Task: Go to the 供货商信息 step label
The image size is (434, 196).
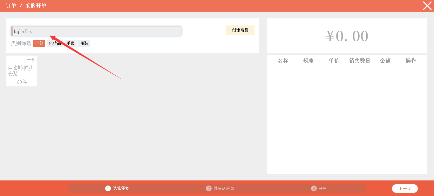Action: coord(224,188)
